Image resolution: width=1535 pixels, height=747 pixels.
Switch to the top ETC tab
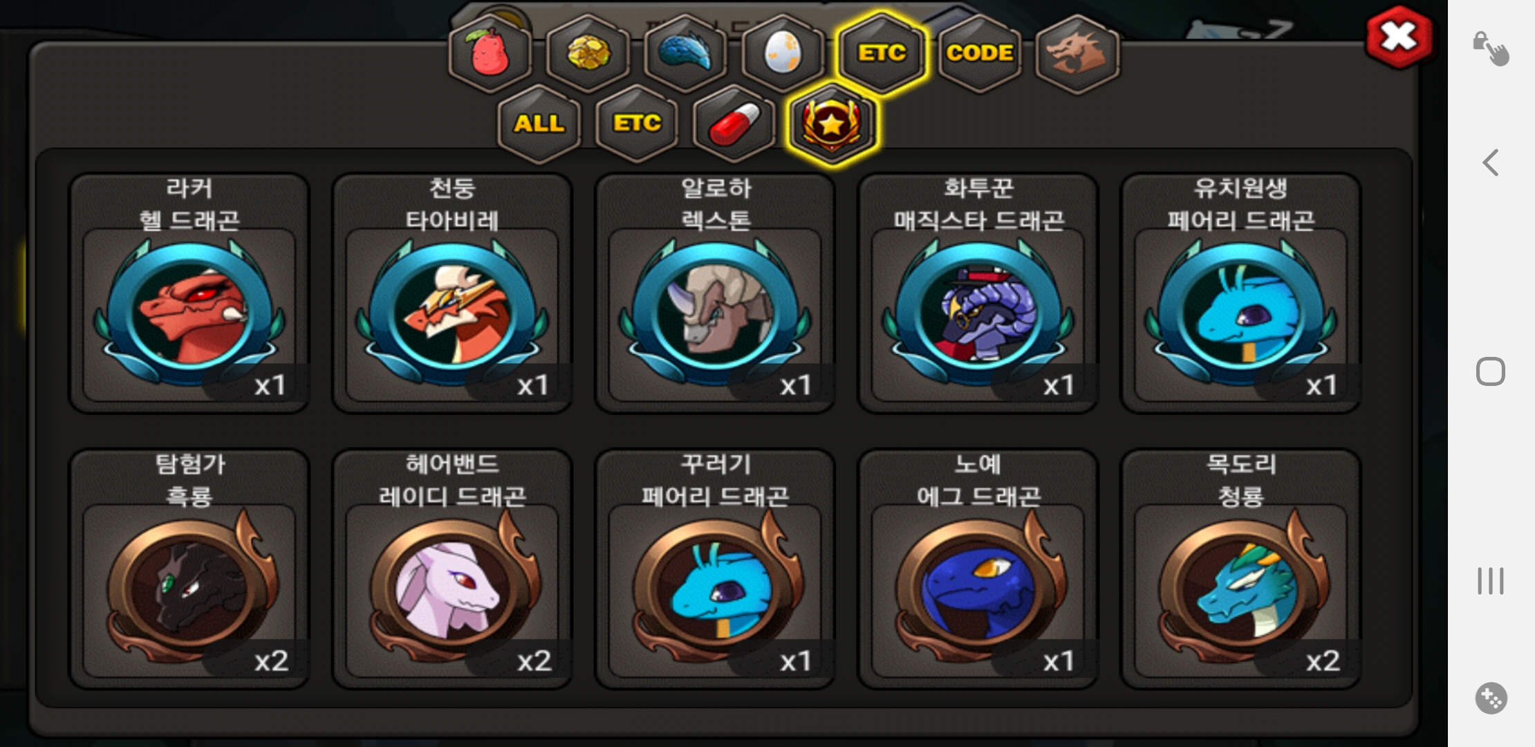tap(882, 53)
